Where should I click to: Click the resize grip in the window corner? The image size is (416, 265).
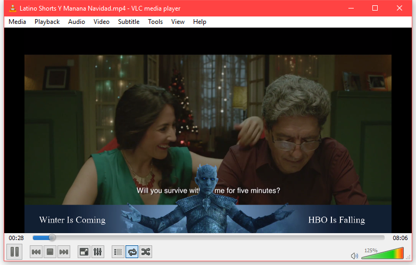(x=409, y=258)
